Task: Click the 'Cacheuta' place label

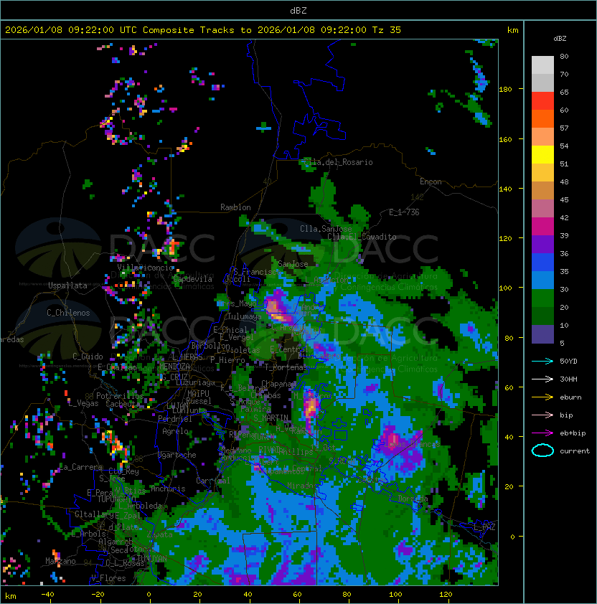Action: (x=123, y=404)
